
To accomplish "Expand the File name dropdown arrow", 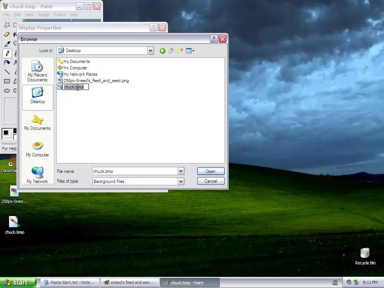I will [181, 171].
